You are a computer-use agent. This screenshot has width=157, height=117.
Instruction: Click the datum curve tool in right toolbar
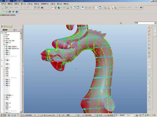click(x=149, y=41)
